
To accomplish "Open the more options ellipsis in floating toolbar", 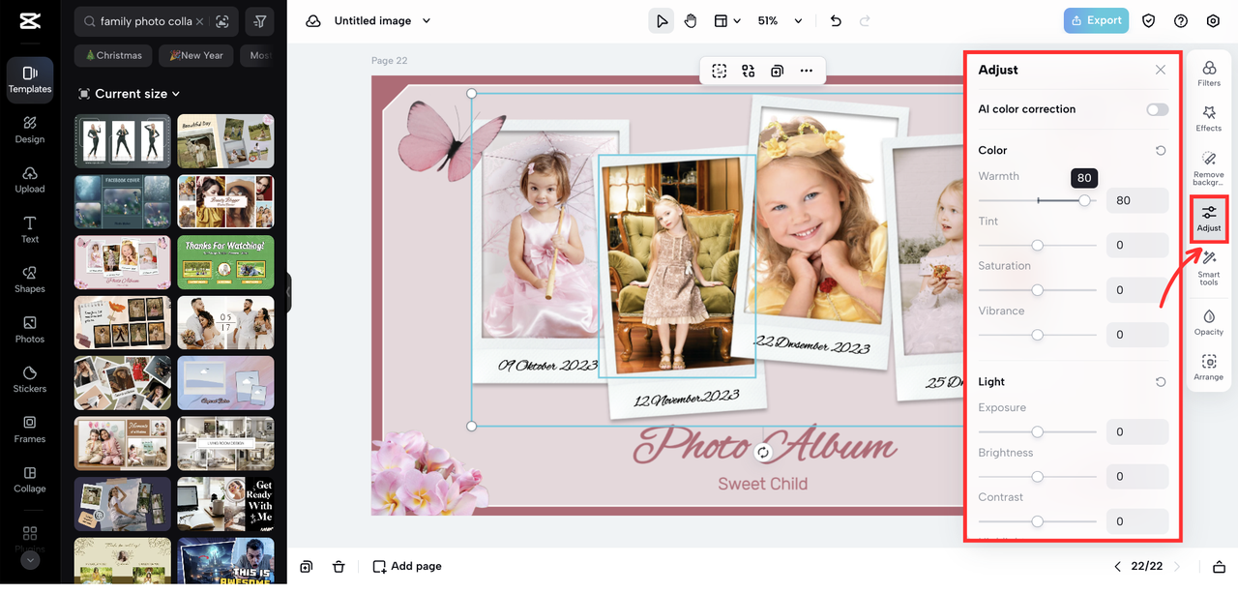I will click(806, 71).
